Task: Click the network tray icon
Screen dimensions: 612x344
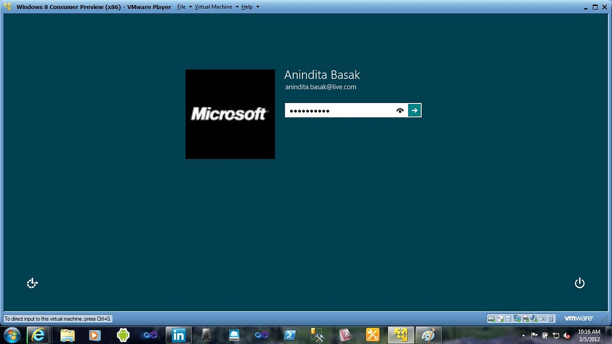Action: pos(556,335)
